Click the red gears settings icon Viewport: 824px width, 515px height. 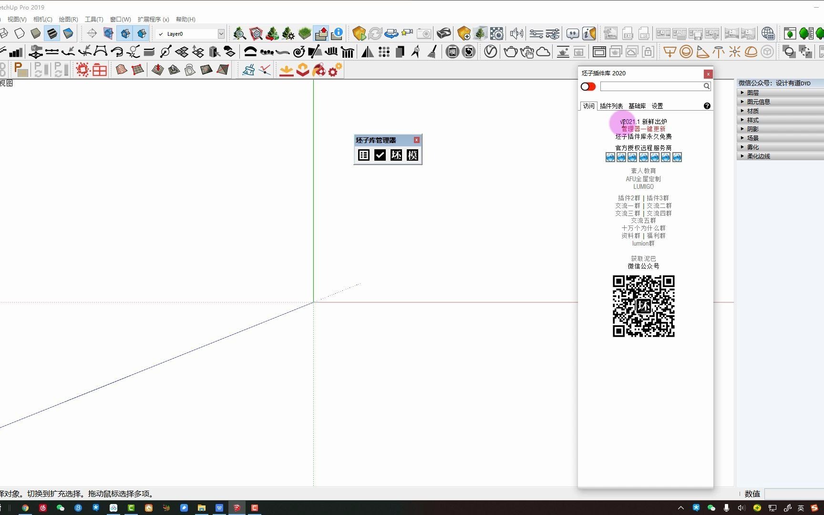point(335,70)
